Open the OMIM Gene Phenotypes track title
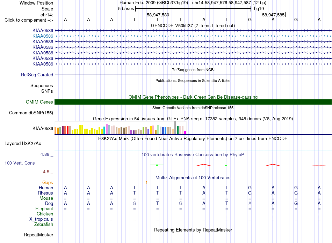The width and height of the screenshot is (332, 243). click(193, 97)
